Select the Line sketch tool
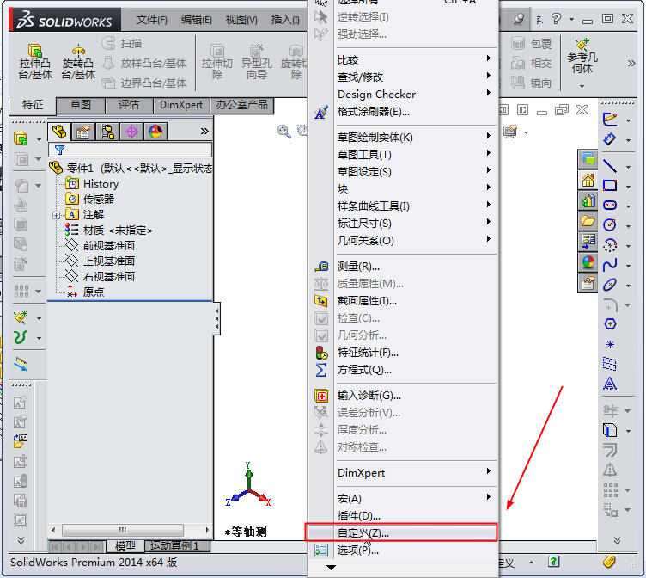The height and width of the screenshot is (578, 646). 610,165
